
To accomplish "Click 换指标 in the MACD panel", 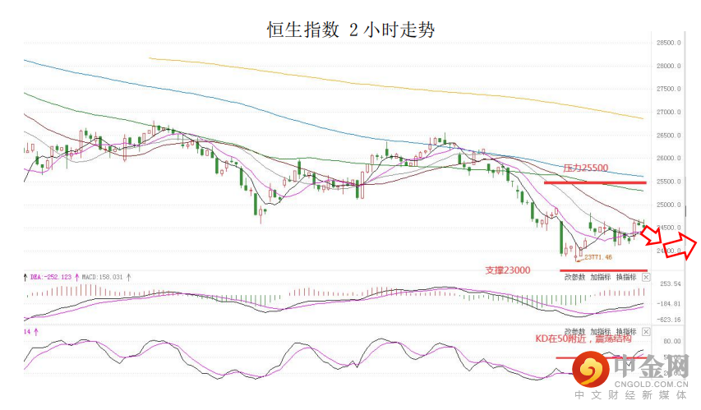I will 626,278.
